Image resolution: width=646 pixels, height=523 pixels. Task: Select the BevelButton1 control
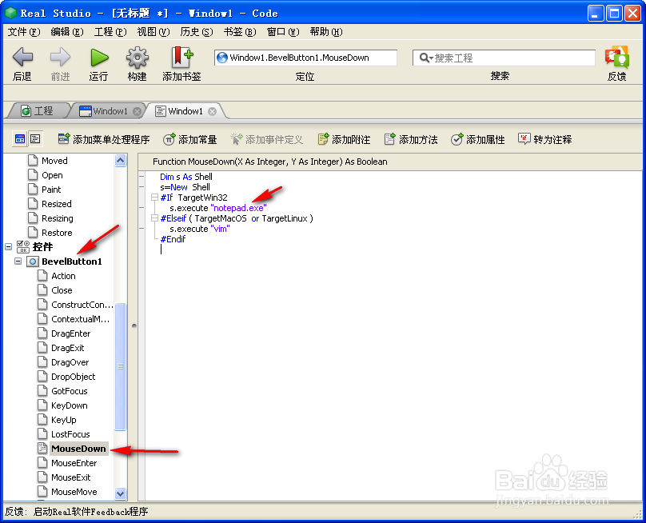click(x=72, y=261)
